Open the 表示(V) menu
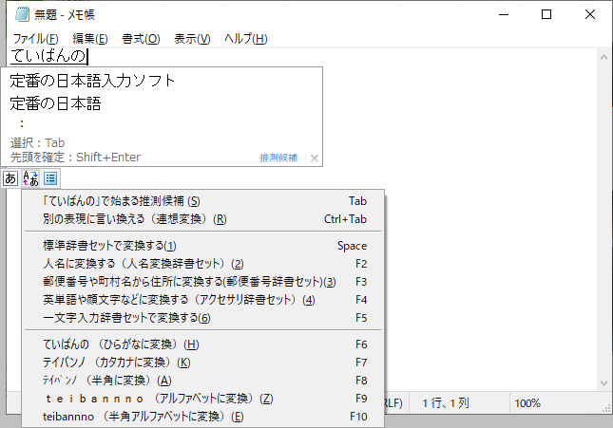Screen dimensions: 613x428 tap(192, 39)
